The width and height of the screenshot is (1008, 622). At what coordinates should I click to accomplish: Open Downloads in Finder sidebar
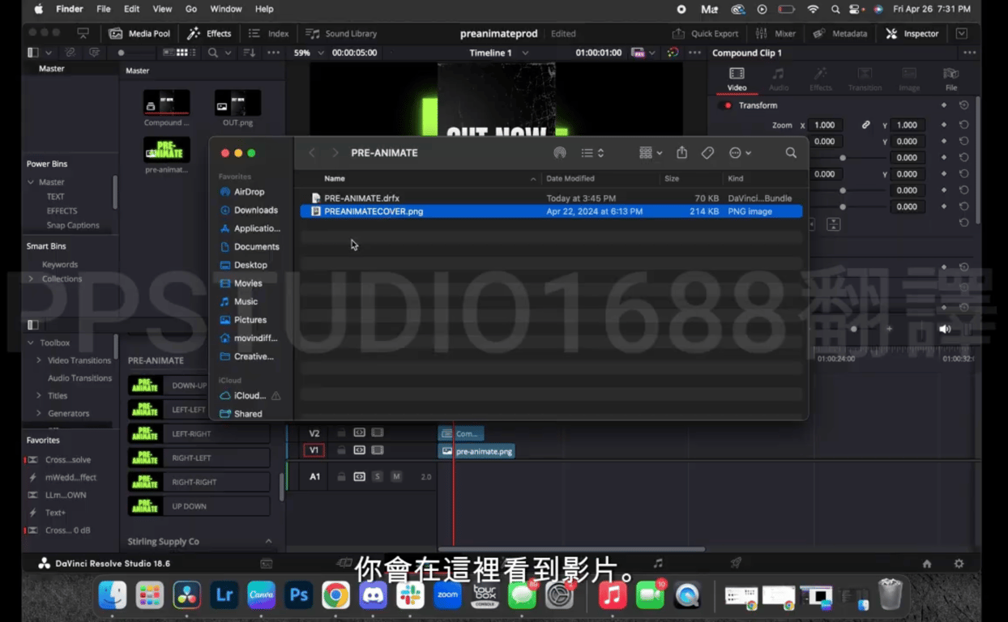click(x=248, y=210)
